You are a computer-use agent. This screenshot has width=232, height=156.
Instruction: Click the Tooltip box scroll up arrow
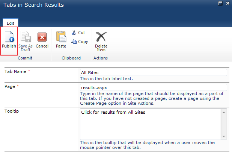pos(224,112)
